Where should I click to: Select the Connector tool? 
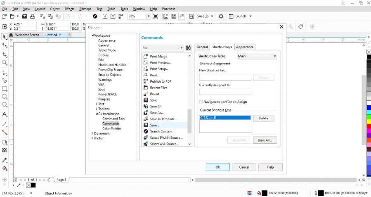pos(4,132)
